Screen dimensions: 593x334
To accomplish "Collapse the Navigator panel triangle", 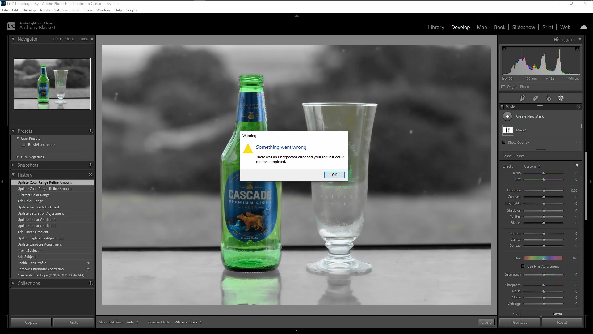I will pos(13,39).
